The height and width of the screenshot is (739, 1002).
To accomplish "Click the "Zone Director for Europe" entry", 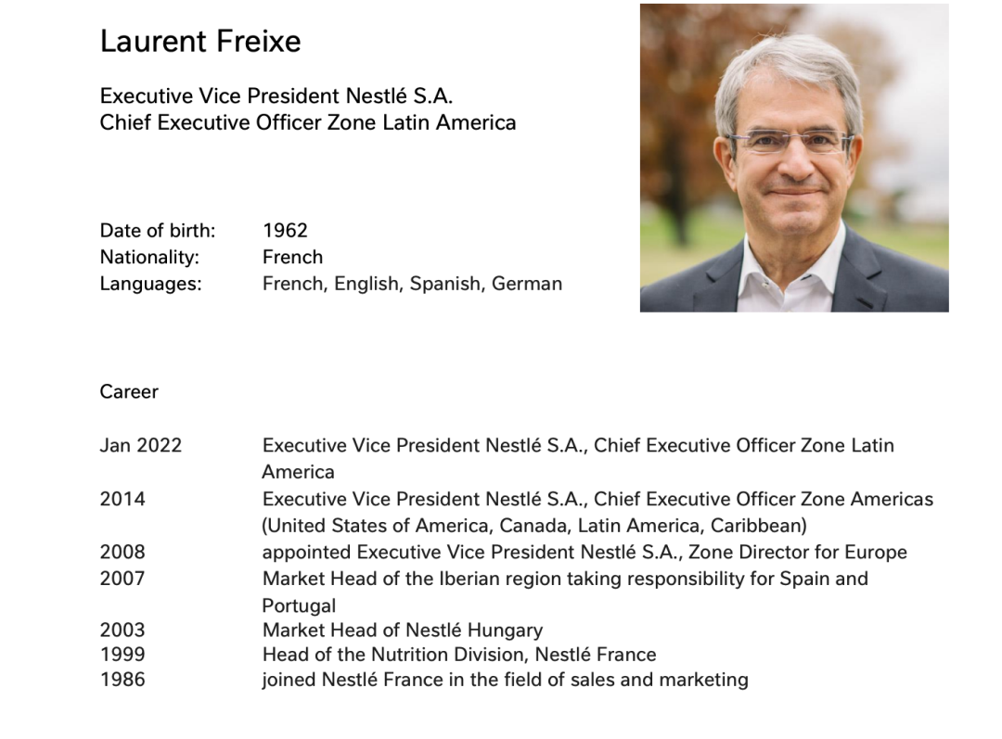I will 584,553.
